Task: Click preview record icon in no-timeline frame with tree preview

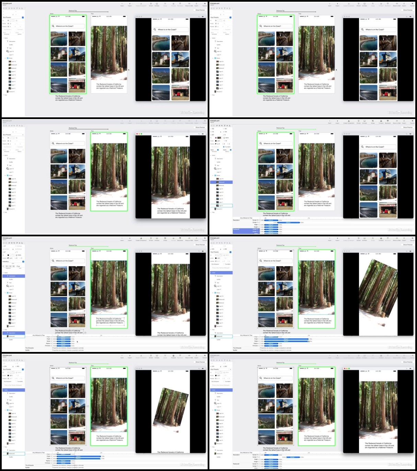Action: click(203, 134)
